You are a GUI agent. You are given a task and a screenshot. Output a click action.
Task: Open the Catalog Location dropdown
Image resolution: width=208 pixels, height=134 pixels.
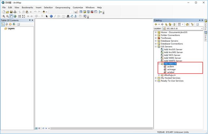[201, 29]
